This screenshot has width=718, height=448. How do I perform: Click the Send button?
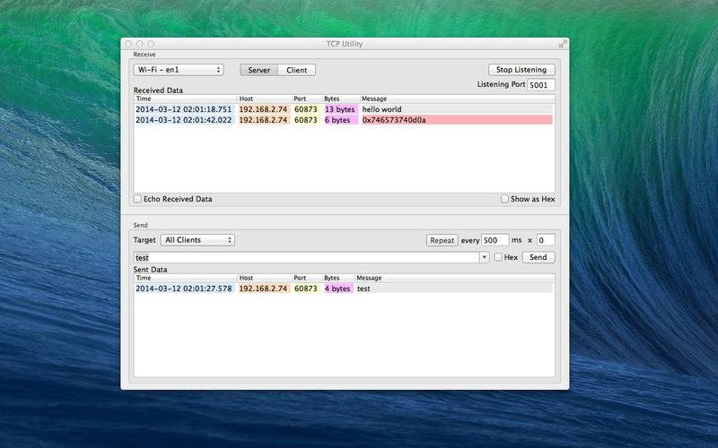pos(538,257)
